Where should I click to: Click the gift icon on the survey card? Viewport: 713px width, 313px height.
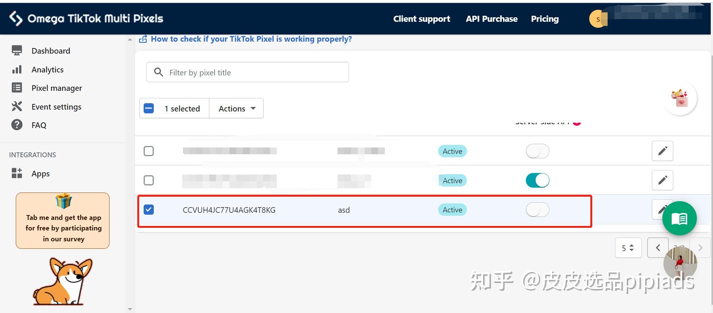tap(63, 201)
